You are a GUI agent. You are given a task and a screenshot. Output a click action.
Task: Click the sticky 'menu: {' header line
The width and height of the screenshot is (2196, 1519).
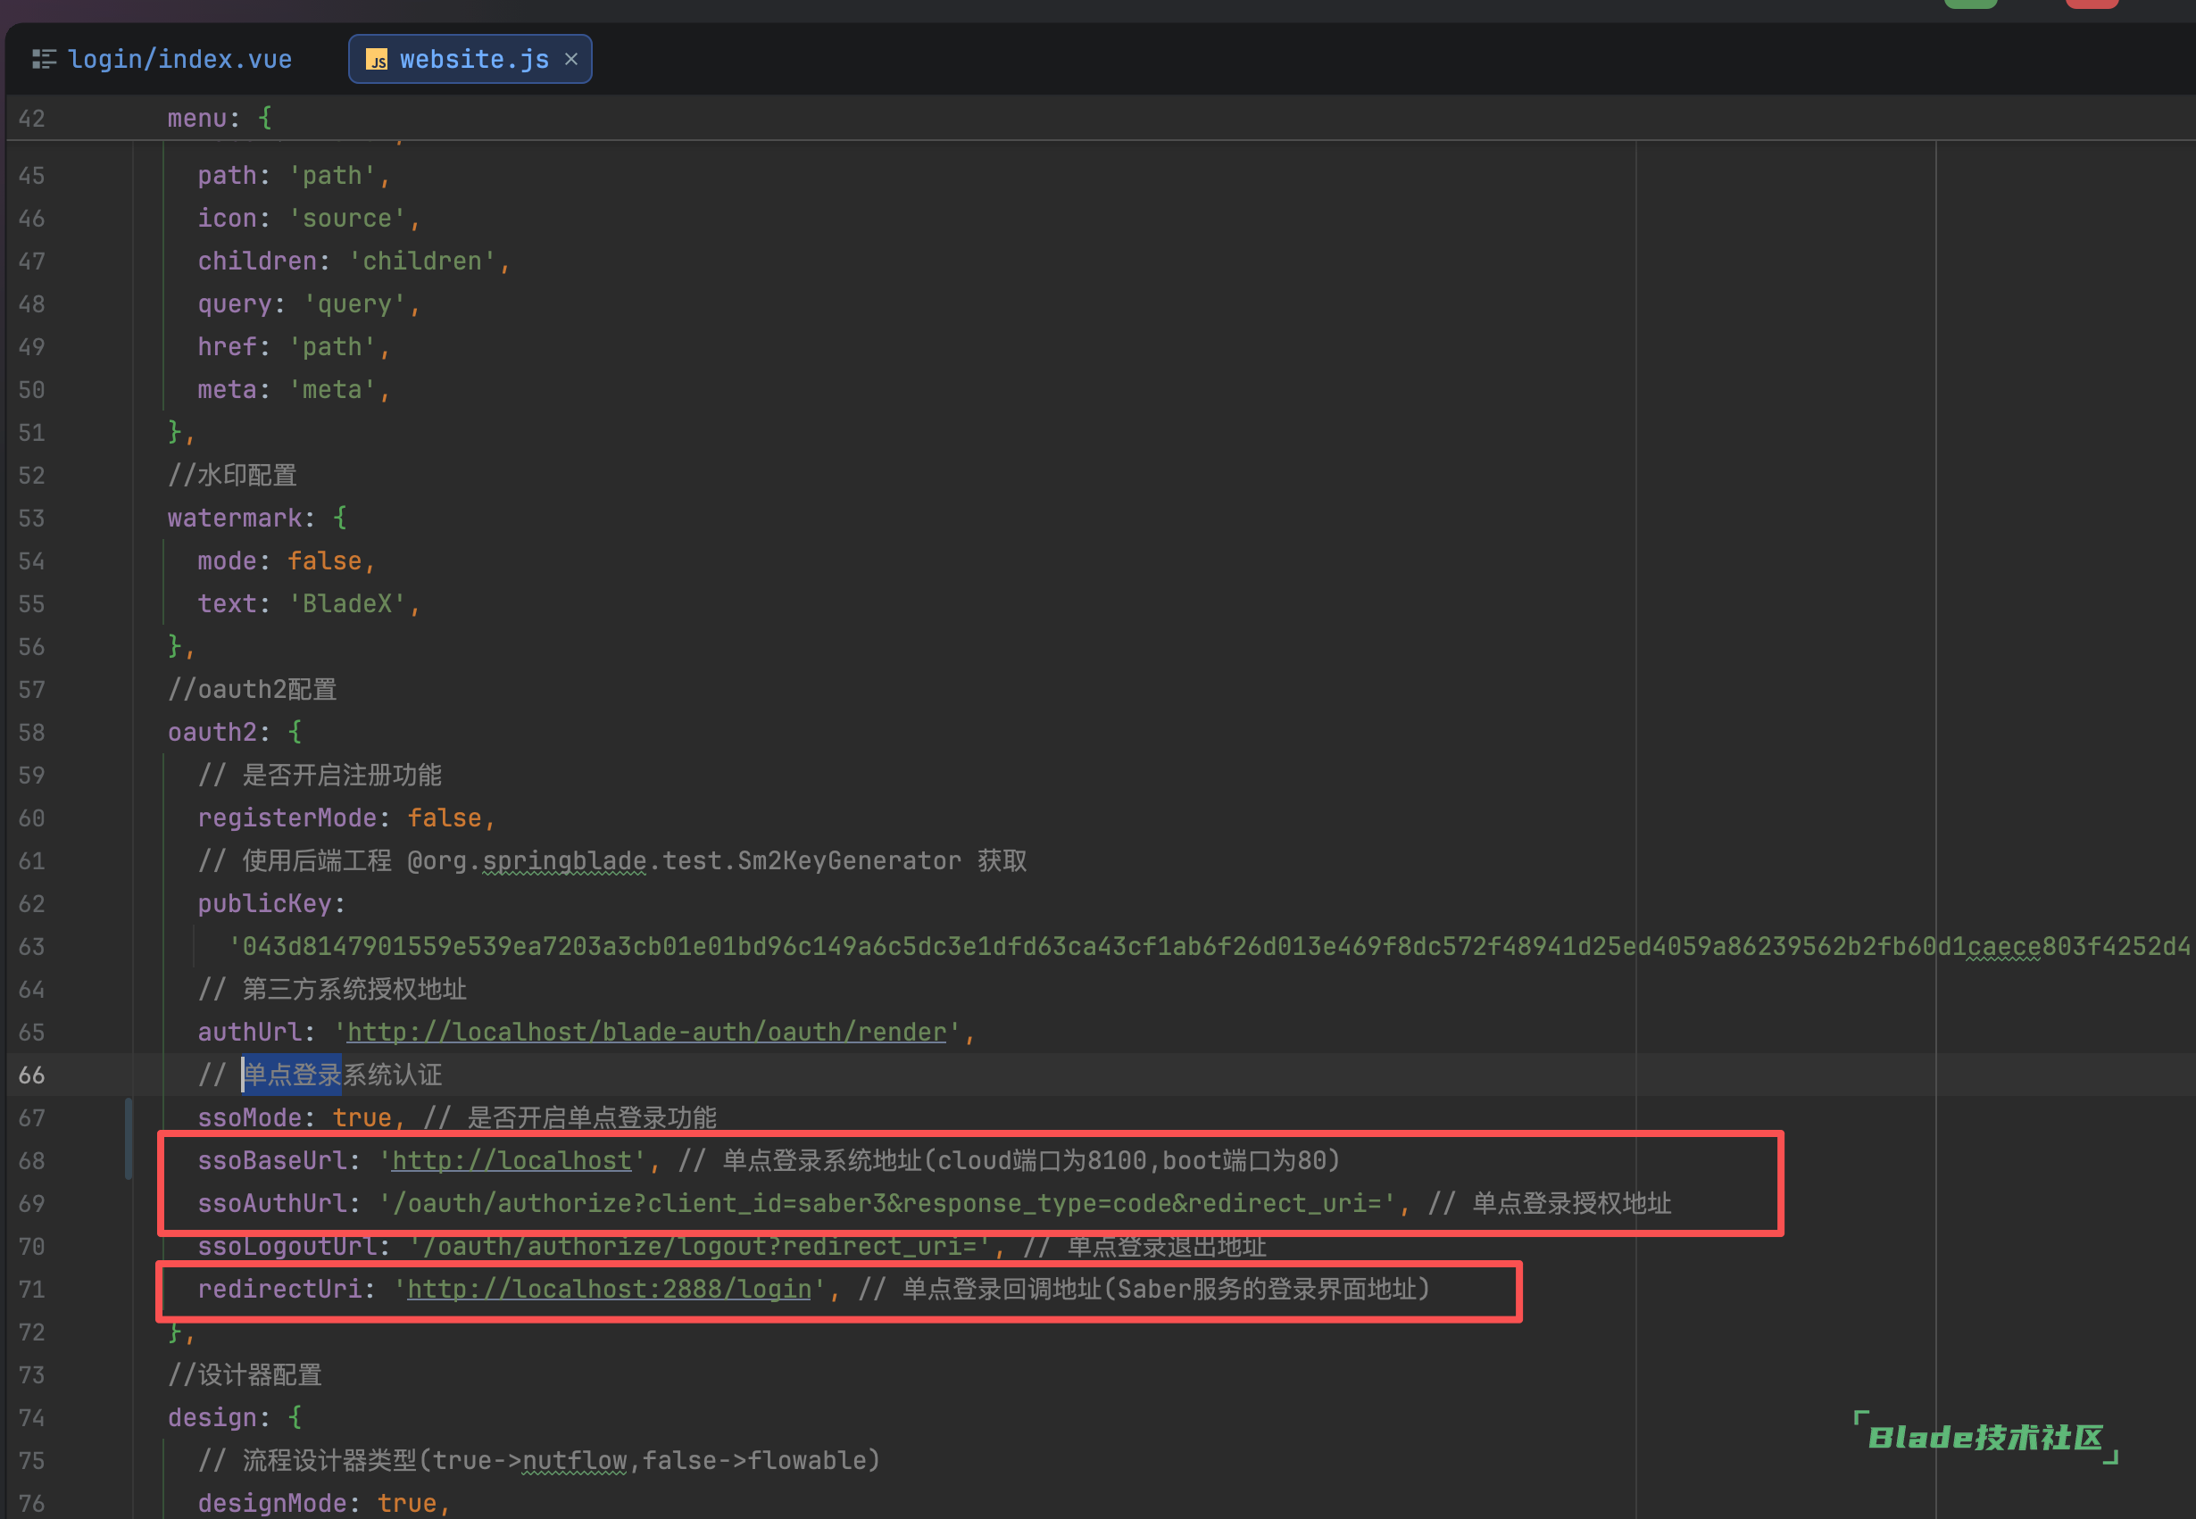pos(220,118)
